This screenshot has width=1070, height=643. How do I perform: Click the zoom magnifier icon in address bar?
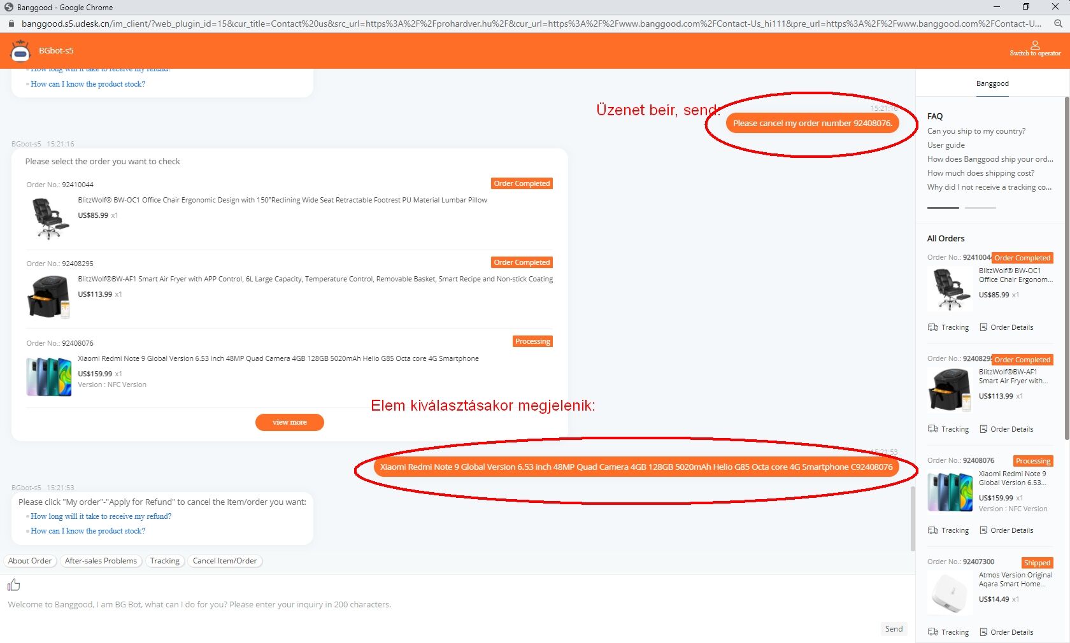click(x=1058, y=24)
